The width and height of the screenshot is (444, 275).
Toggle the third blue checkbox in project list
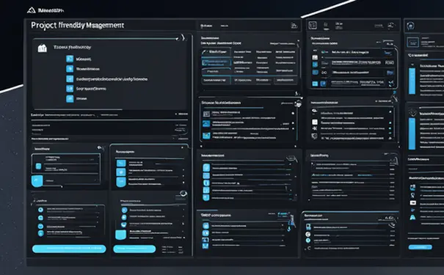70,79
